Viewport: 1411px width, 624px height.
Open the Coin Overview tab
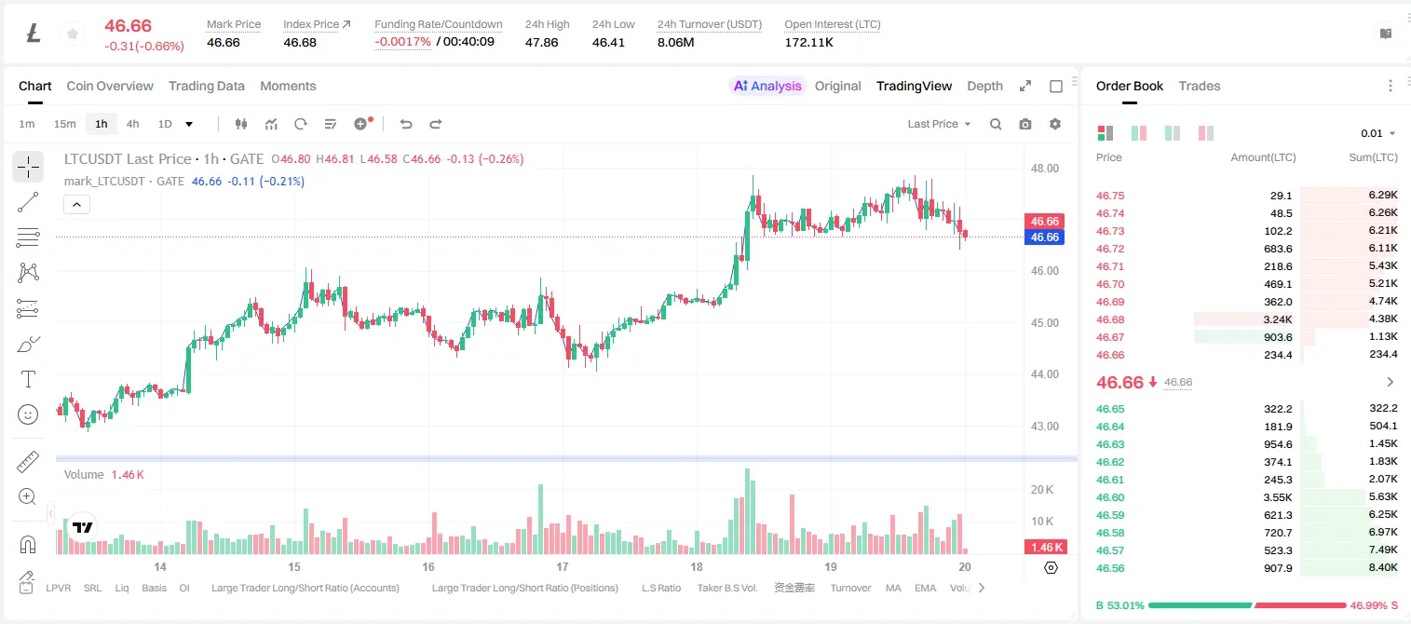110,86
